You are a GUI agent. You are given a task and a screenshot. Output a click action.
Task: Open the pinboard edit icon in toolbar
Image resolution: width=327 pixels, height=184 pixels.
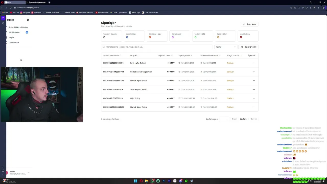tap(291, 8)
